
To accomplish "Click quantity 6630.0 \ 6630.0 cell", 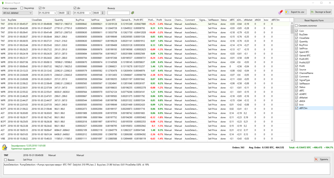I will pos(62,92).
